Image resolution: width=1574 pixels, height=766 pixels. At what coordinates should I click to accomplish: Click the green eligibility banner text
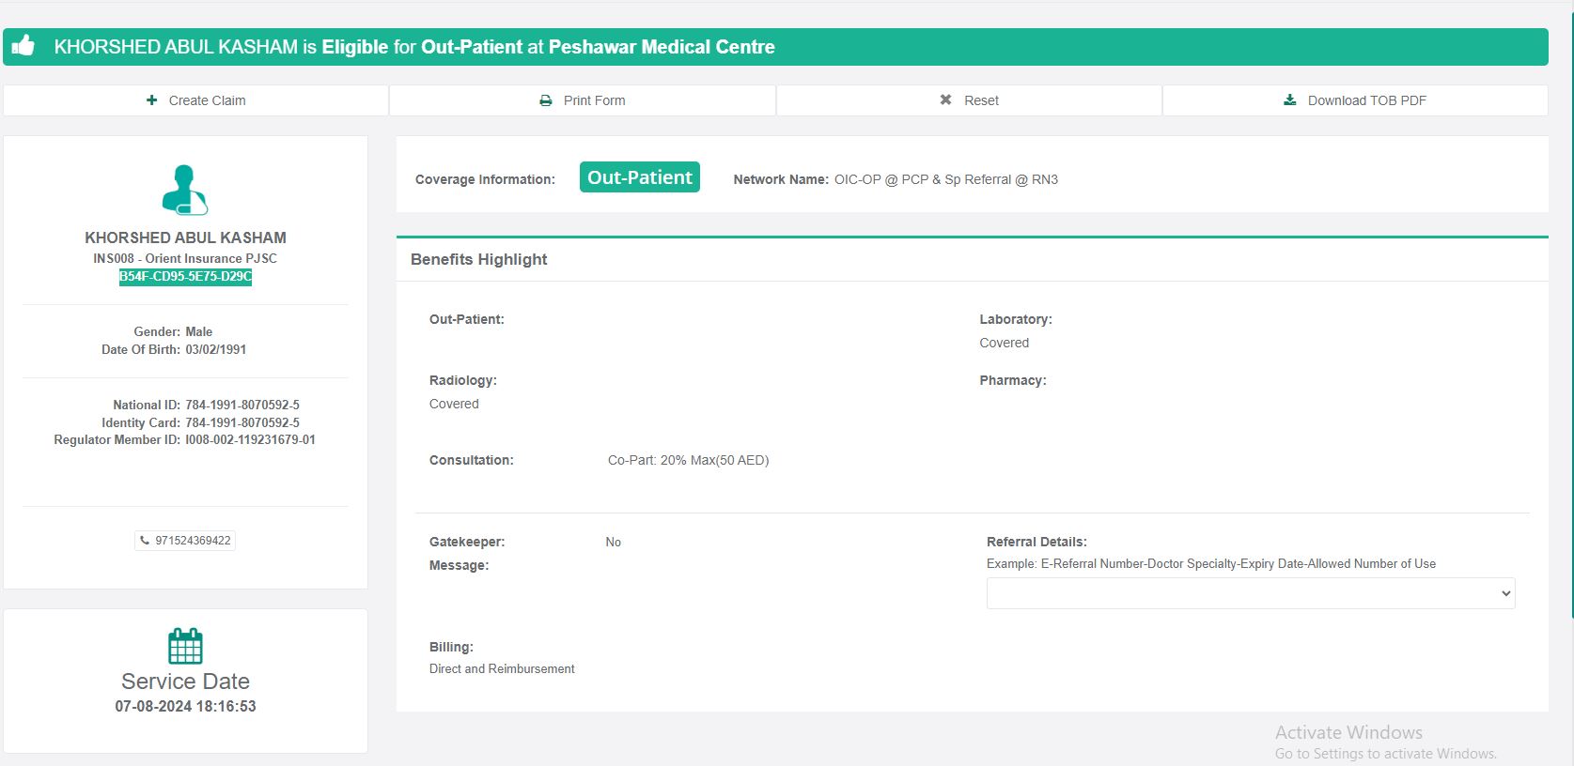414,47
